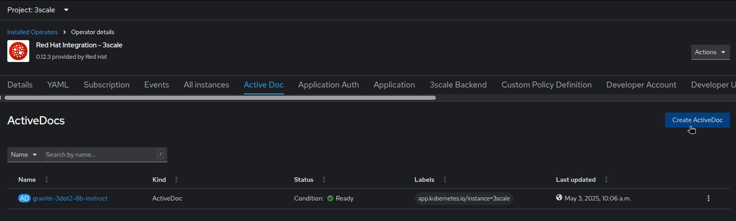Select the Active Doc tab
736x221 pixels.
(264, 85)
